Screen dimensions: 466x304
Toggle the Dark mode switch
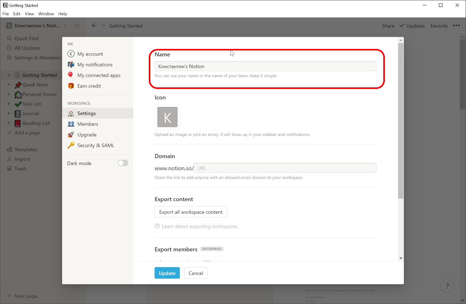(x=123, y=163)
